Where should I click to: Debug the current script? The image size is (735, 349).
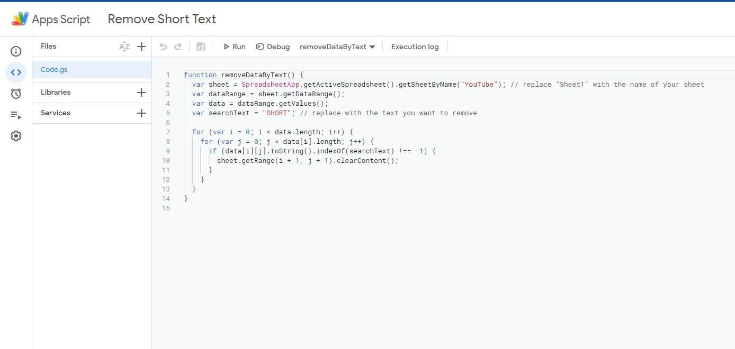coord(273,47)
